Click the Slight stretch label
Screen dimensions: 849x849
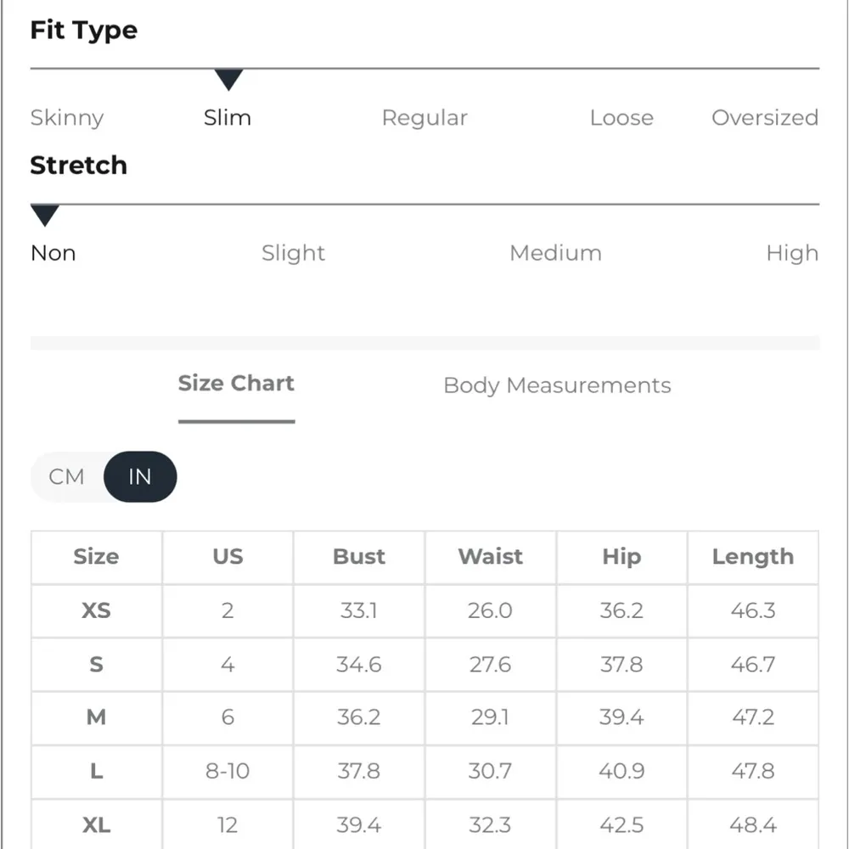pos(293,253)
